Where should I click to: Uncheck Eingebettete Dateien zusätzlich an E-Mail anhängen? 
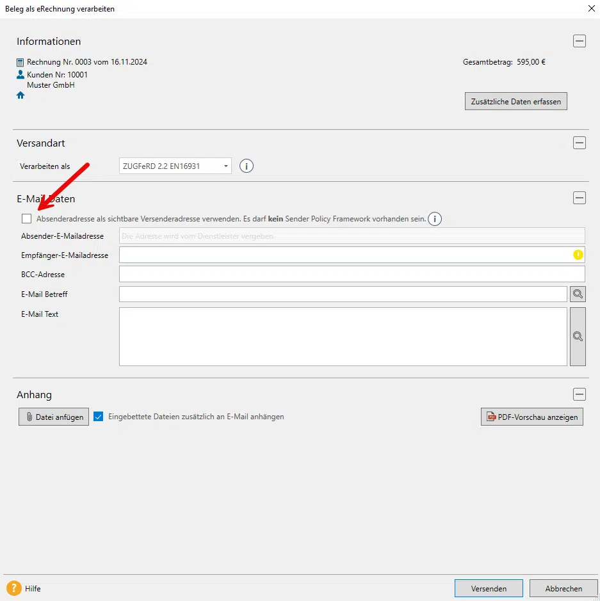click(x=99, y=417)
